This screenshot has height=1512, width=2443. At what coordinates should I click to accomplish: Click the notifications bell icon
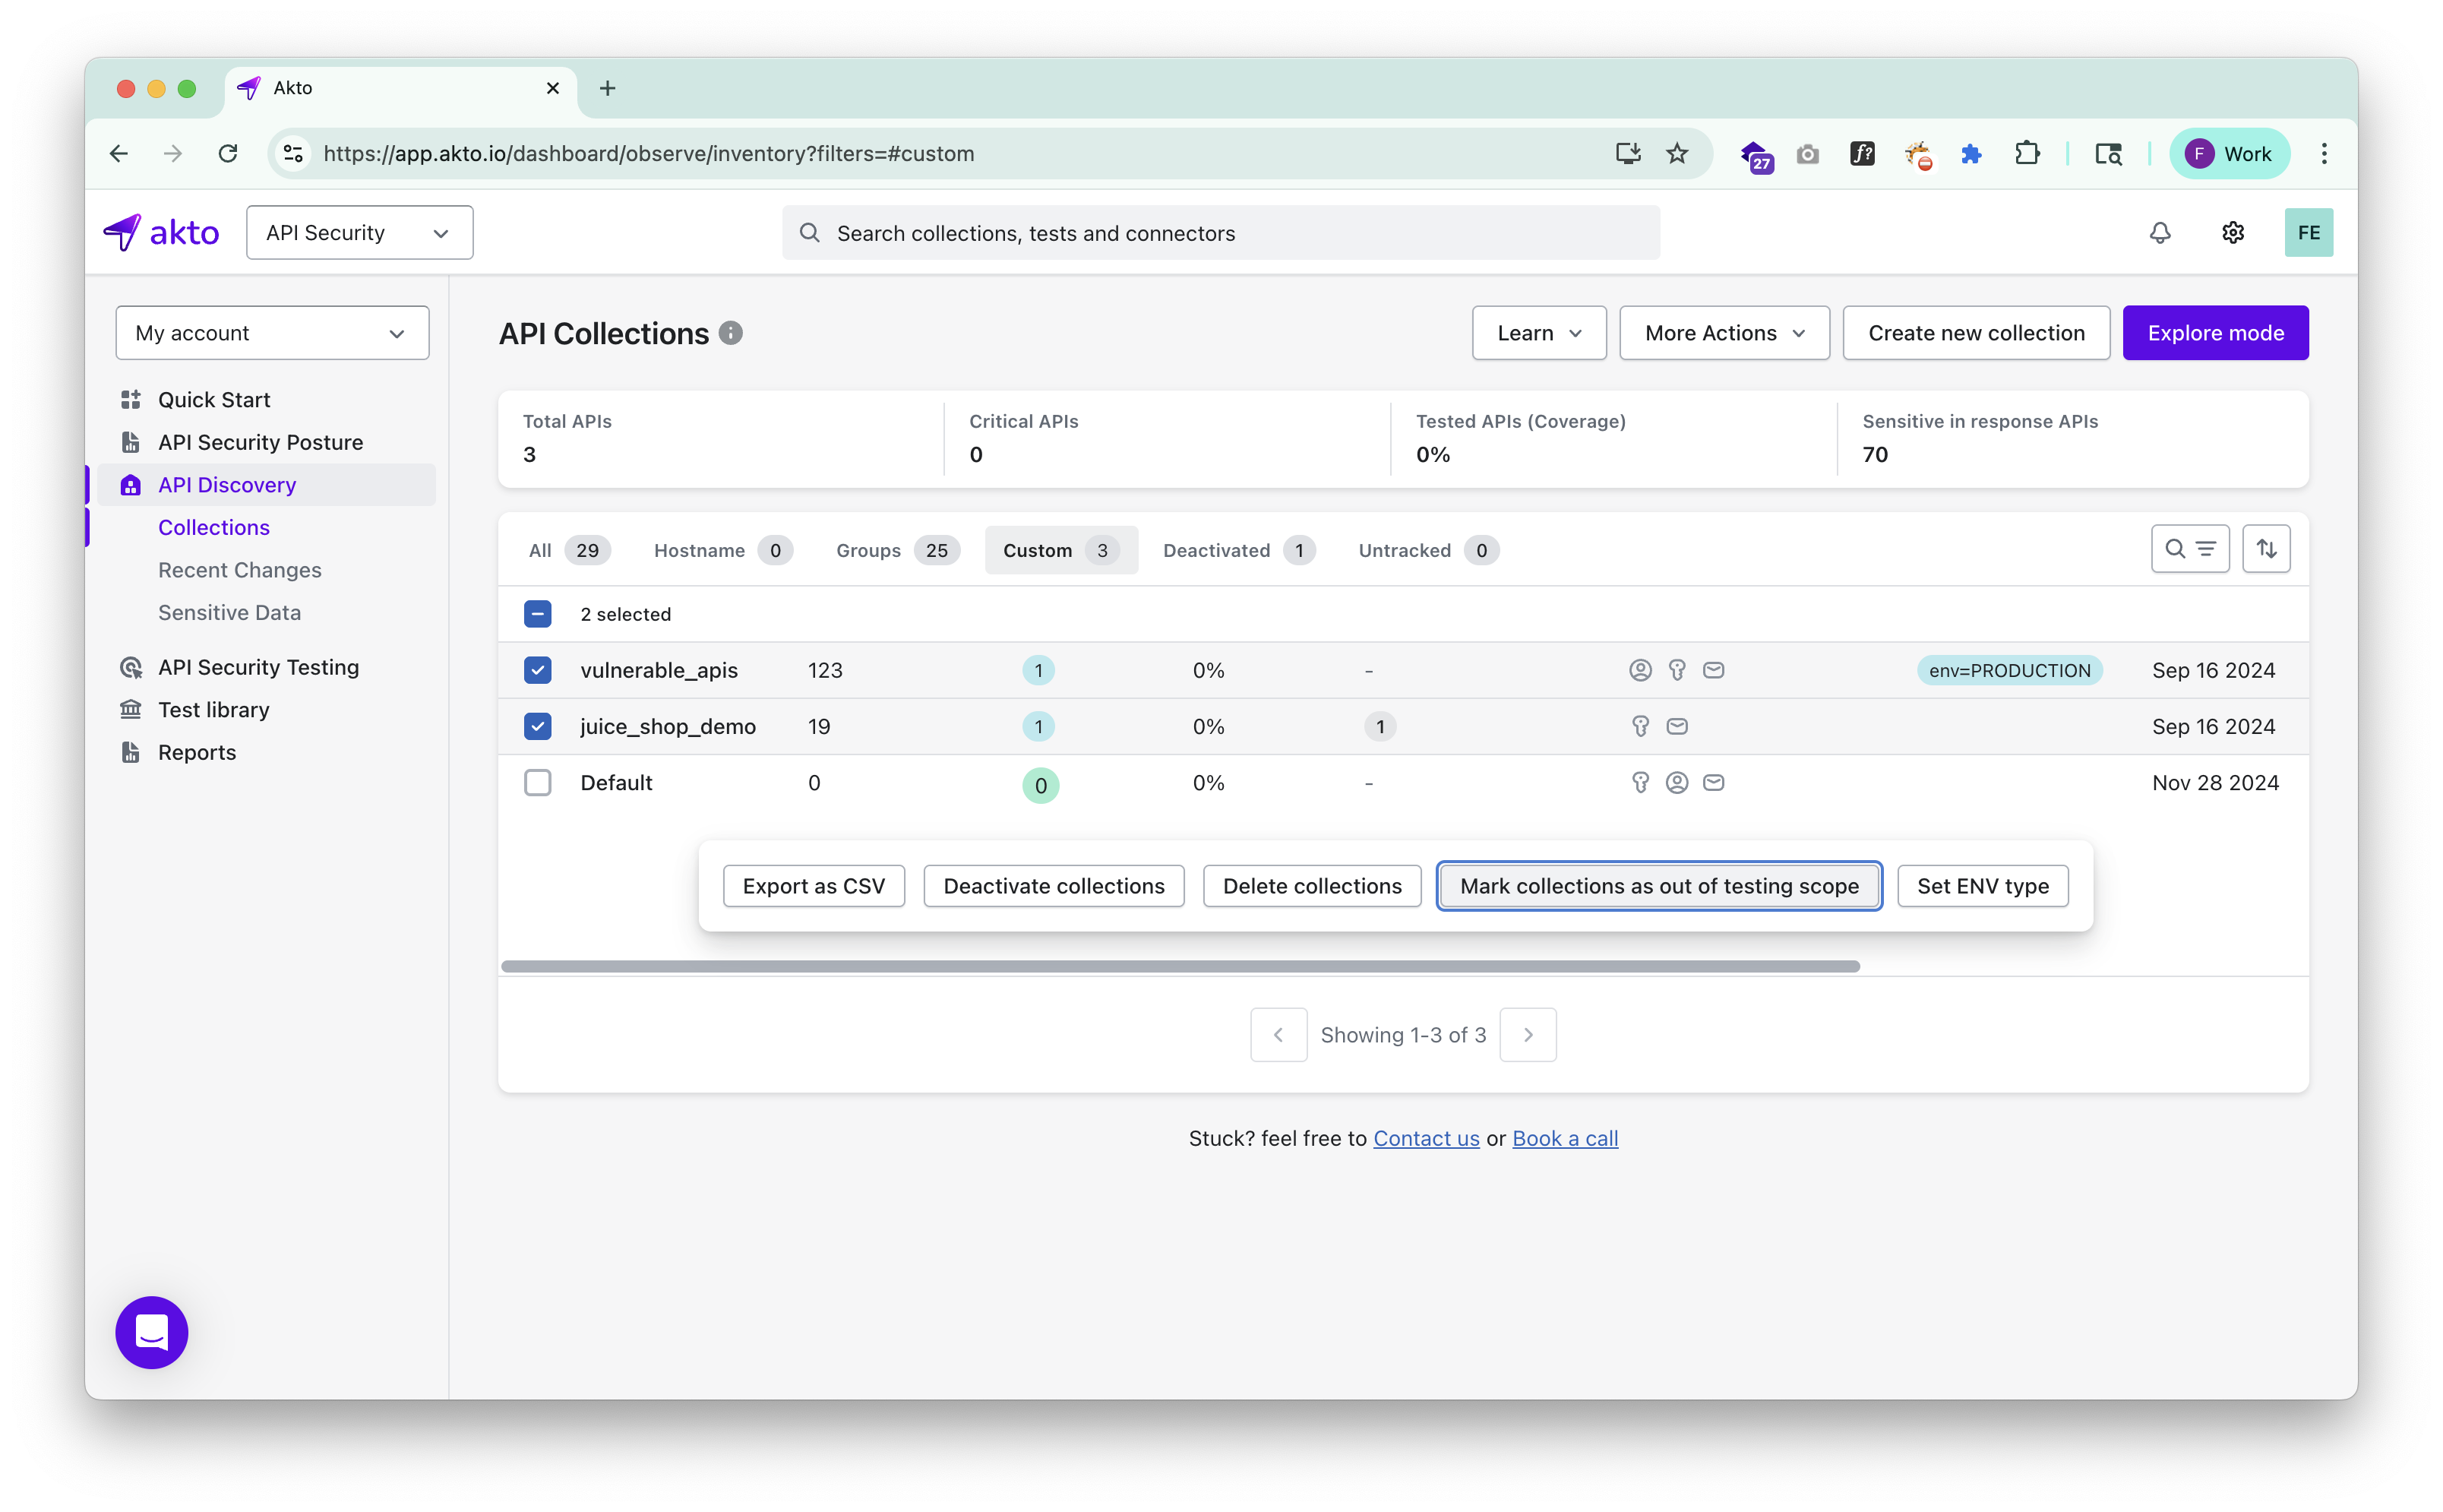coord(2159,233)
